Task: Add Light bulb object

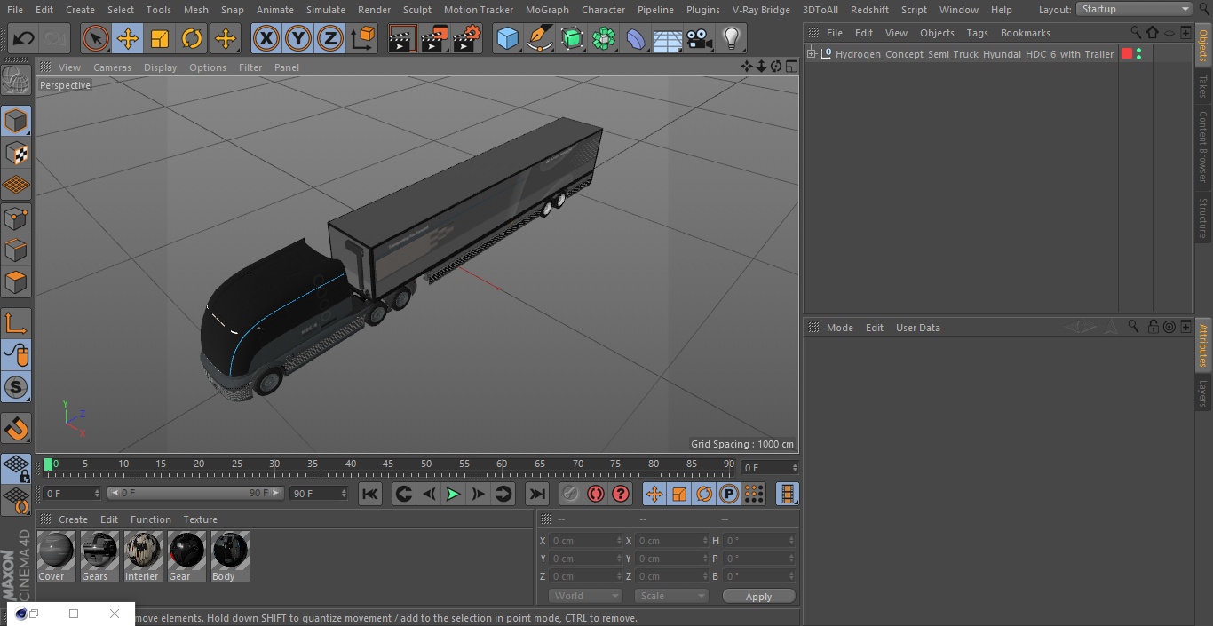Action: (731, 38)
